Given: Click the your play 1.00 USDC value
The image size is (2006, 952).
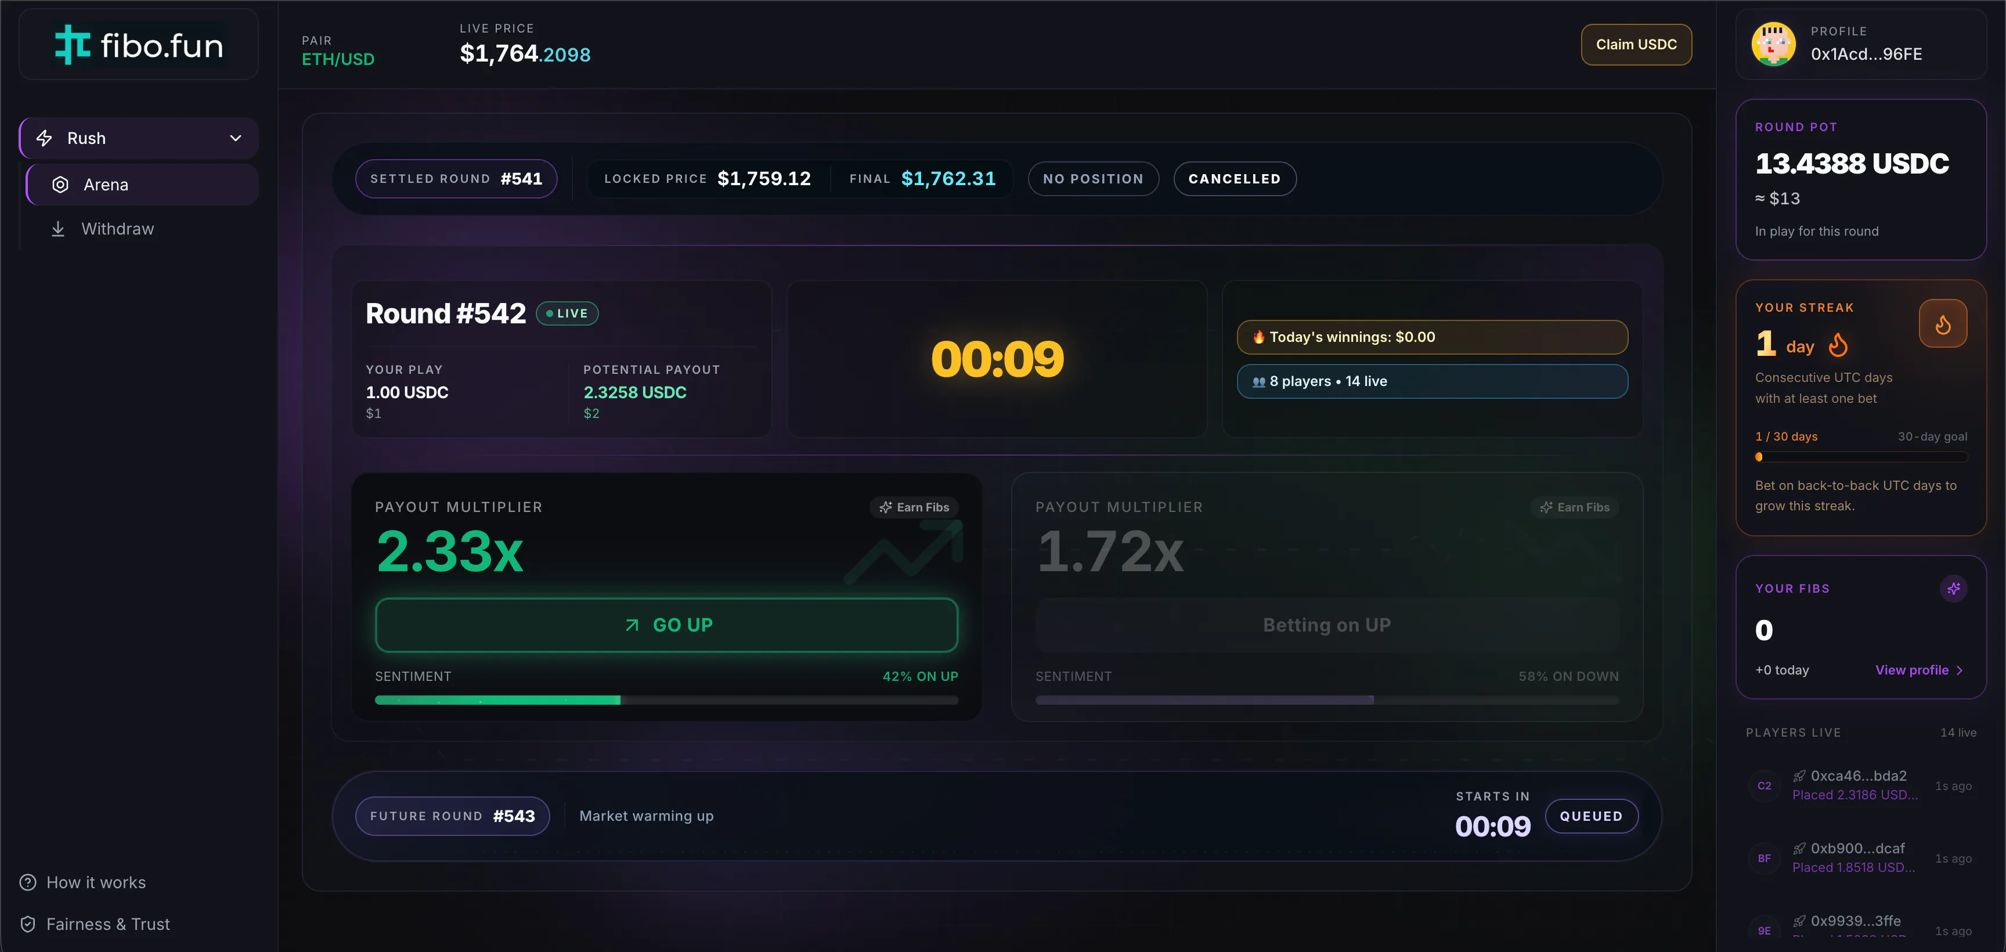Looking at the screenshot, I should tap(406, 392).
